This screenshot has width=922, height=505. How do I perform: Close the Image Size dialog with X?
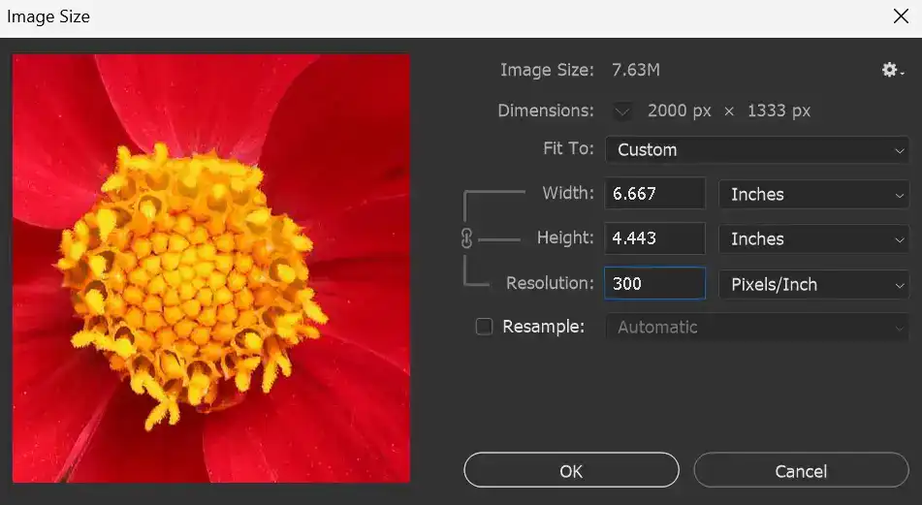pyautogui.click(x=900, y=16)
